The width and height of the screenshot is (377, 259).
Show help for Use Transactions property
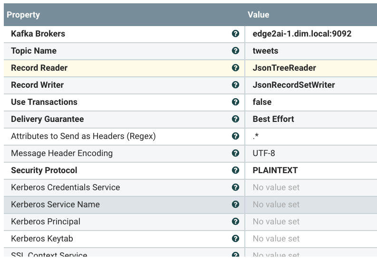point(235,102)
